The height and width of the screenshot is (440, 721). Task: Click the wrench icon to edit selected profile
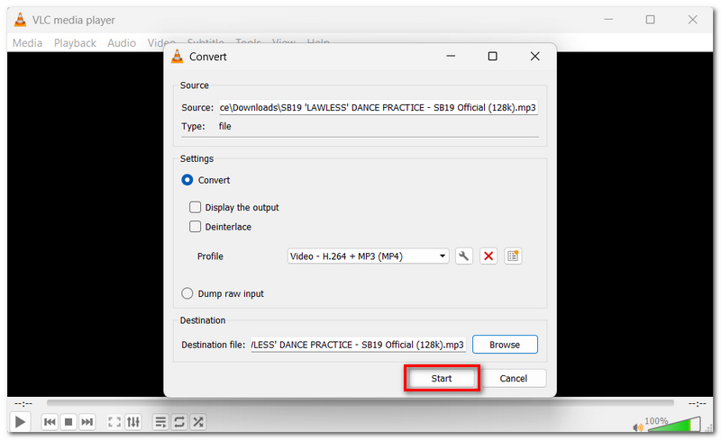point(463,256)
